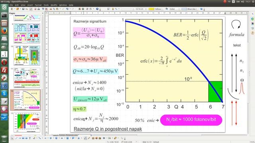The width and height of the screenshot is (255, 143).
Task: Select page 11 thumbnail in Pages panel
Action: (x=27, y=78)
